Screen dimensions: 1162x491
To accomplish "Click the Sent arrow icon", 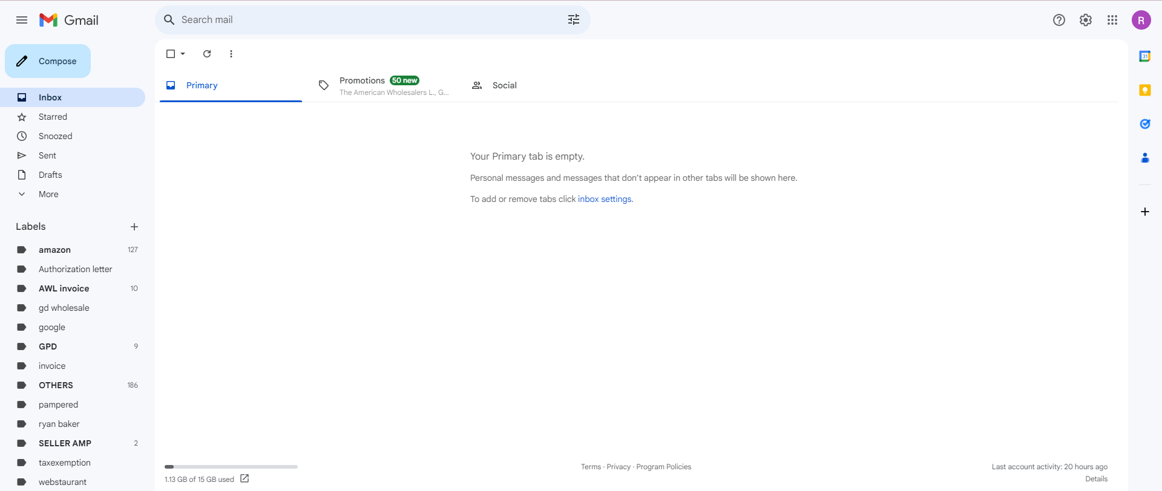I will (22, 155).
